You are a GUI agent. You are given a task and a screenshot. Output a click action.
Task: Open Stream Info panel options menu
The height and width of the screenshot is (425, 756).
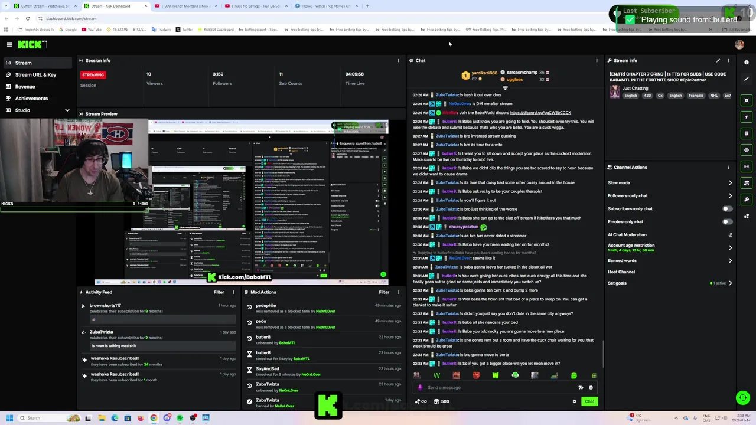pyautogui.click(x=728, y=60)
